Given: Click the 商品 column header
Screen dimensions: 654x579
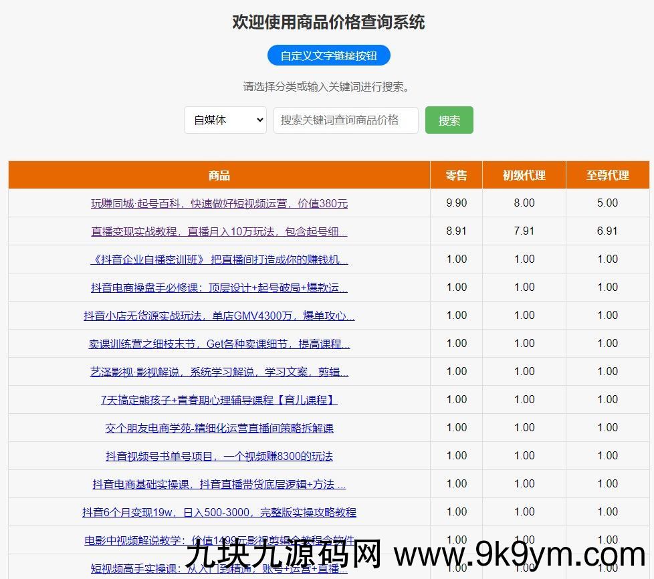Looking at the screenshot, I should coord(219,175).
